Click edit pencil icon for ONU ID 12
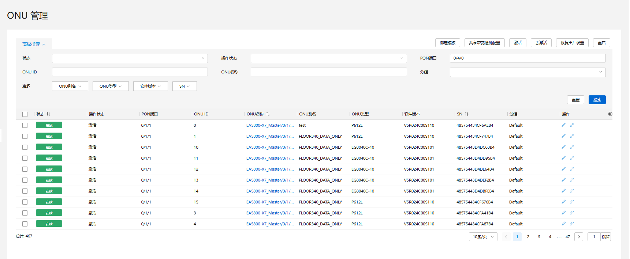 click(563, 169)
